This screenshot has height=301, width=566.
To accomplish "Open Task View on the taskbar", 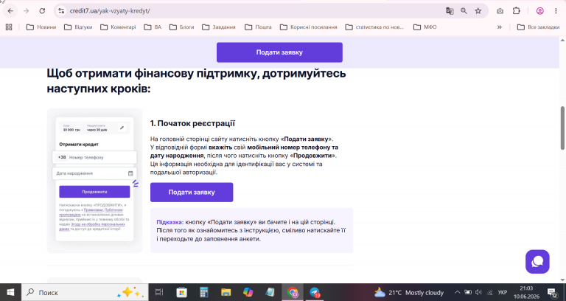I will (159, 292).
